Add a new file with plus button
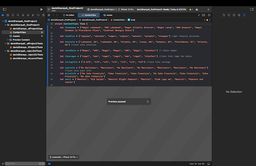The height and width of the screenshot is (166, 256). tap(3, 164)
